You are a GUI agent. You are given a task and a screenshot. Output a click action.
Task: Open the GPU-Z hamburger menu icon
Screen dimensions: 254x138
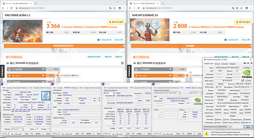pos(252,63)
